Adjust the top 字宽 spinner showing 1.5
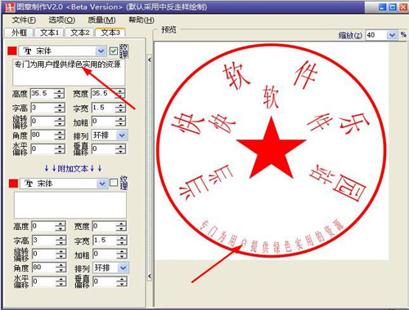 [x=120, y=108]
